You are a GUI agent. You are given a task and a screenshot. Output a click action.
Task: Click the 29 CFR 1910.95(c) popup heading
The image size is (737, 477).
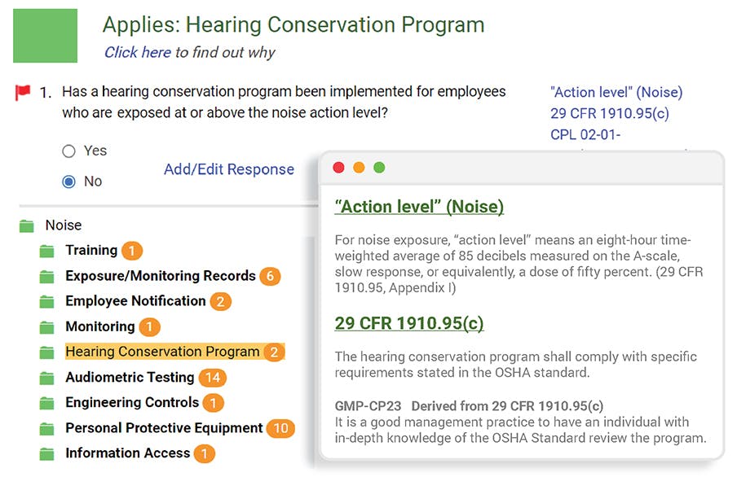[409, 323]
